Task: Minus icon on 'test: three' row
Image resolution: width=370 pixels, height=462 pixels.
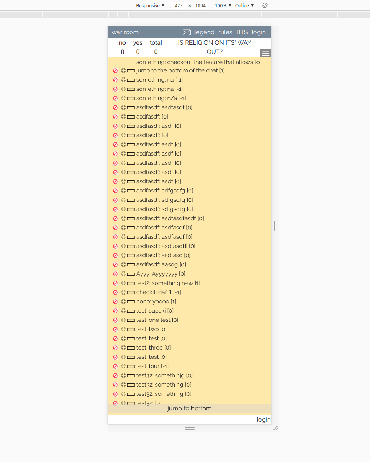Action: tap(131, 348)
